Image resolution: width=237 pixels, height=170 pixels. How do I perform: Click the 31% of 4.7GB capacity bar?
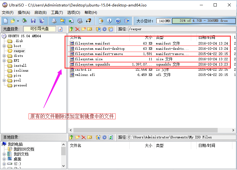click(x=204, y=21)
